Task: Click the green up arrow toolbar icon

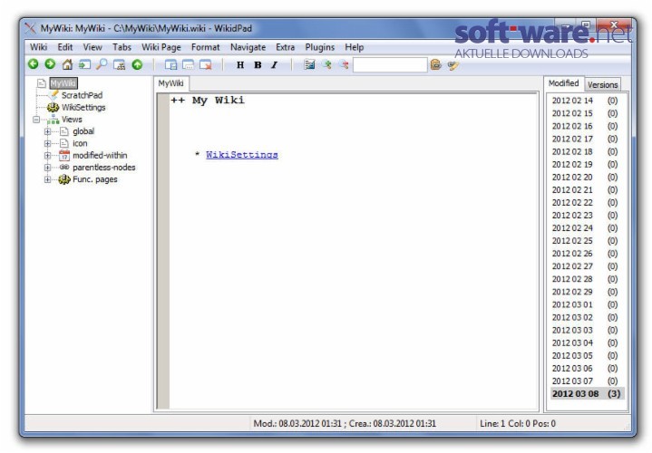Action: pyautogui.click(x=137, y=64)
